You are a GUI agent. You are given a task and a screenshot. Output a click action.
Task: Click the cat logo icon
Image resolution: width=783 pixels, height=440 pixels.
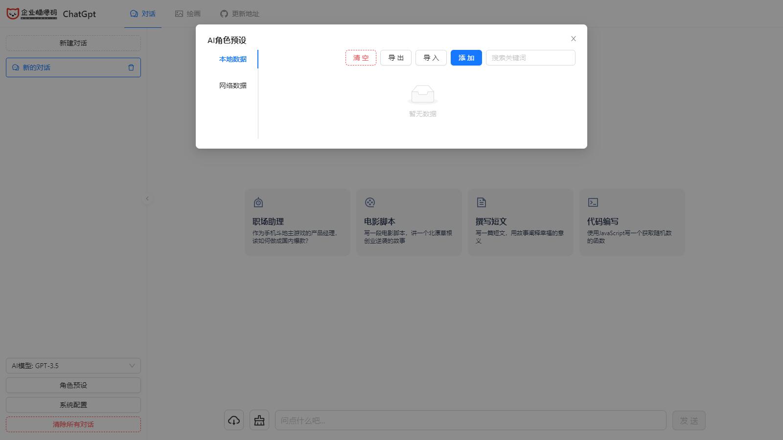click(13, 14)
